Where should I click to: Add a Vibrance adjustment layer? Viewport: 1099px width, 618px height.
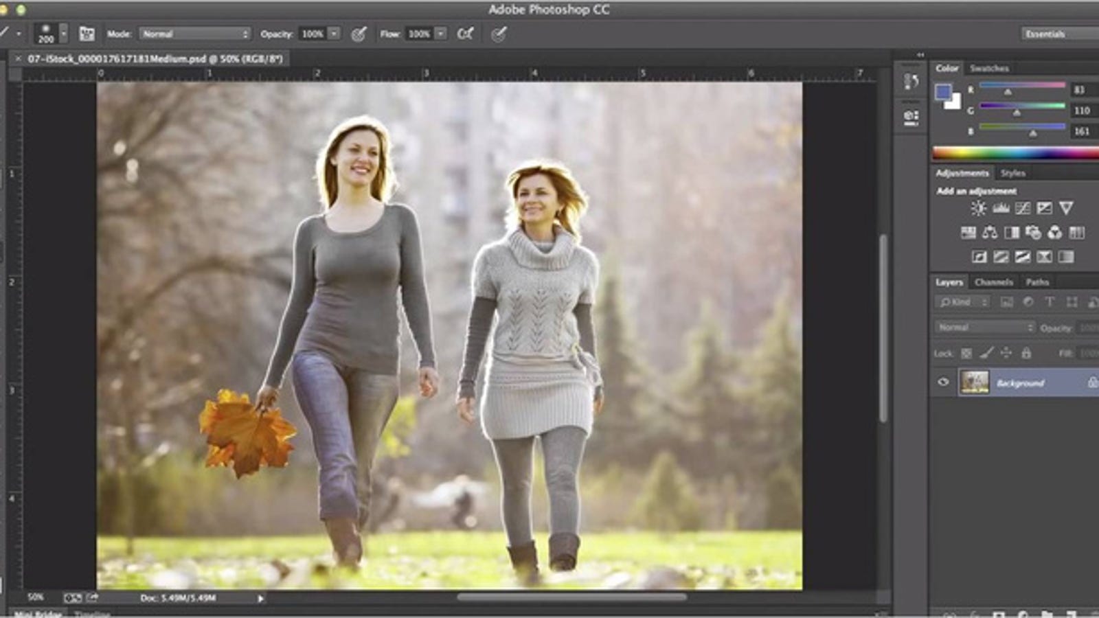1066,208
